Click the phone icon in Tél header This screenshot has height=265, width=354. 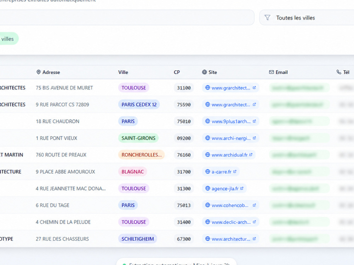click(339, 72)
